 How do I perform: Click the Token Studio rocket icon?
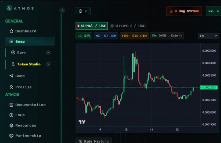click(13, 64)
